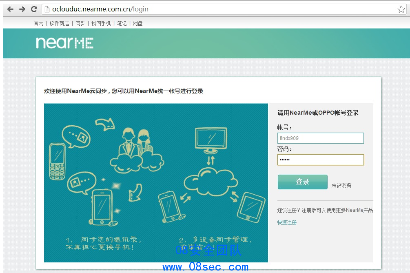Open the 网盘 navigation link
Image resolution: width=410 pixels, height=273 pixels.
tap(137, 24)
